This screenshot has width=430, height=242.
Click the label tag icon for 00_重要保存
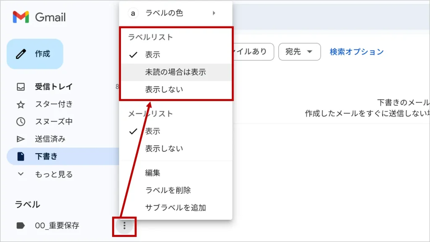pos(21,226)
